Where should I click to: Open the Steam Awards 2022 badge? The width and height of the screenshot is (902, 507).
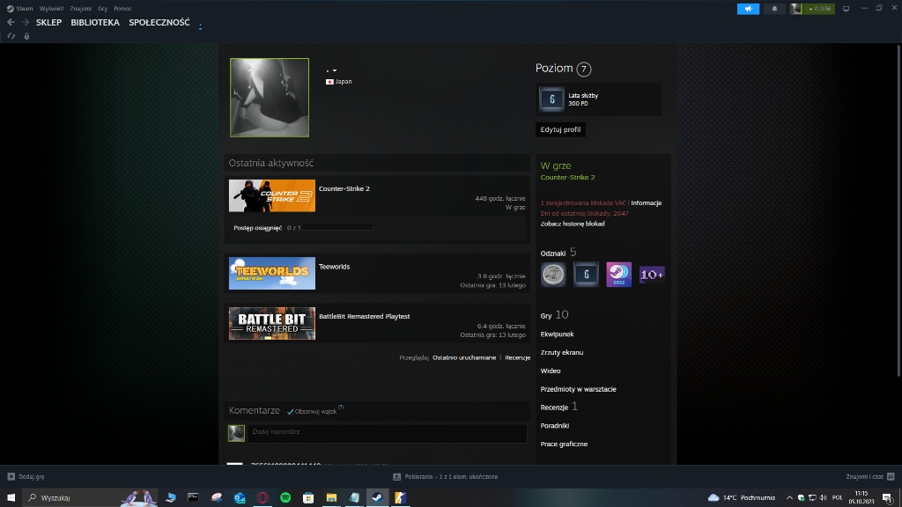[618, 274]
